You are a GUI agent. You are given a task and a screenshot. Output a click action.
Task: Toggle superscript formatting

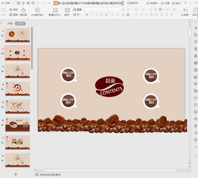point(113,15)
